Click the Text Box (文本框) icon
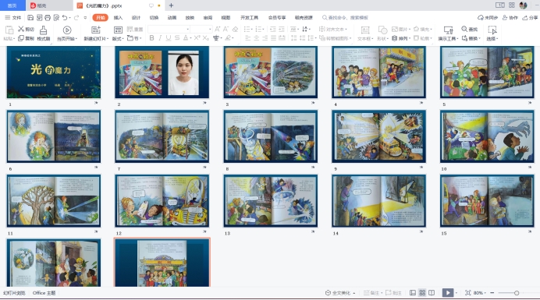Viewport: 540px width, 300px height. tap(365, 30)
